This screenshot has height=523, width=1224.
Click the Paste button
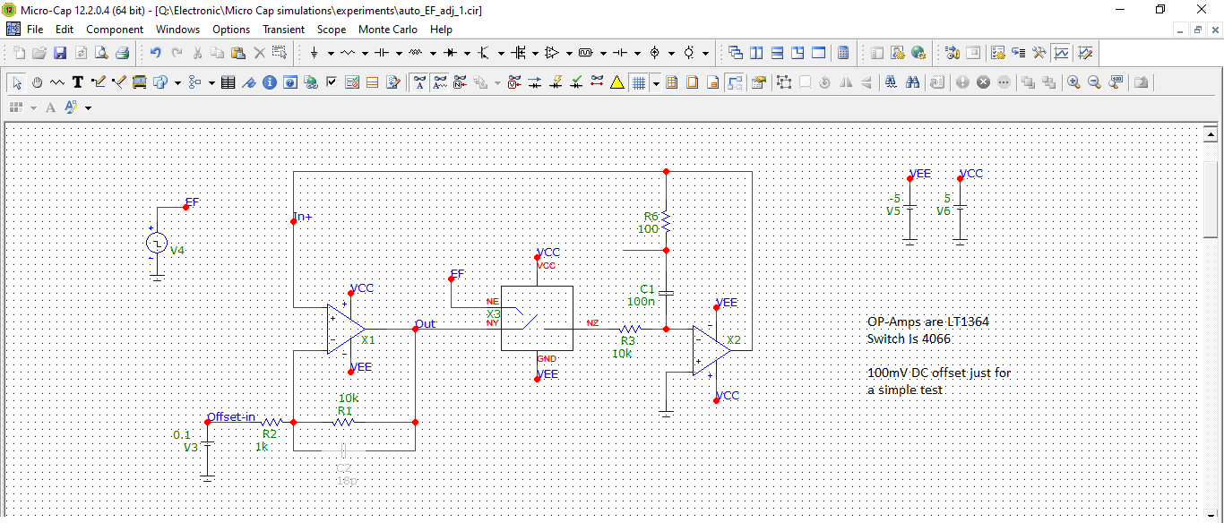[x=240, y=53]
